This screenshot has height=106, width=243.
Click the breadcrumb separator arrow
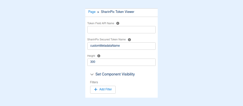click(x=98, y=12)
